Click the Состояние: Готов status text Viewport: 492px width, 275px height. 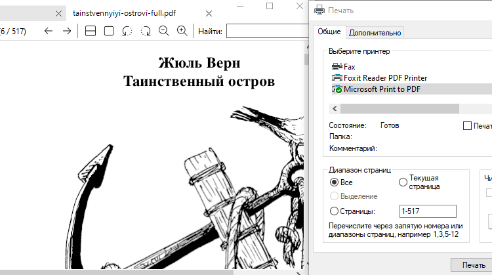[364, 125]
